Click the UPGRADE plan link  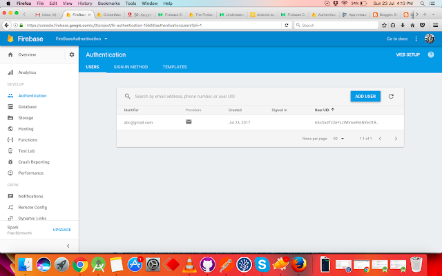(x=62, y=230)
